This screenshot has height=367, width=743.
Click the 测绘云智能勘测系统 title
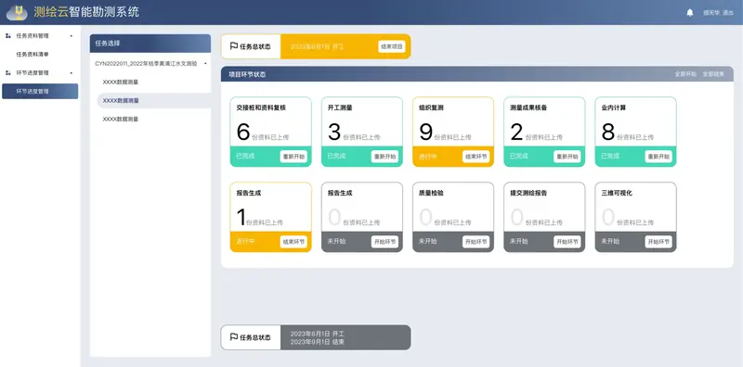click(x=86, y=12)
